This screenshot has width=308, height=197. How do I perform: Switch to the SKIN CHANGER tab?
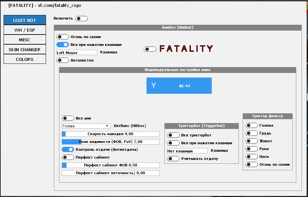point(25,49)
